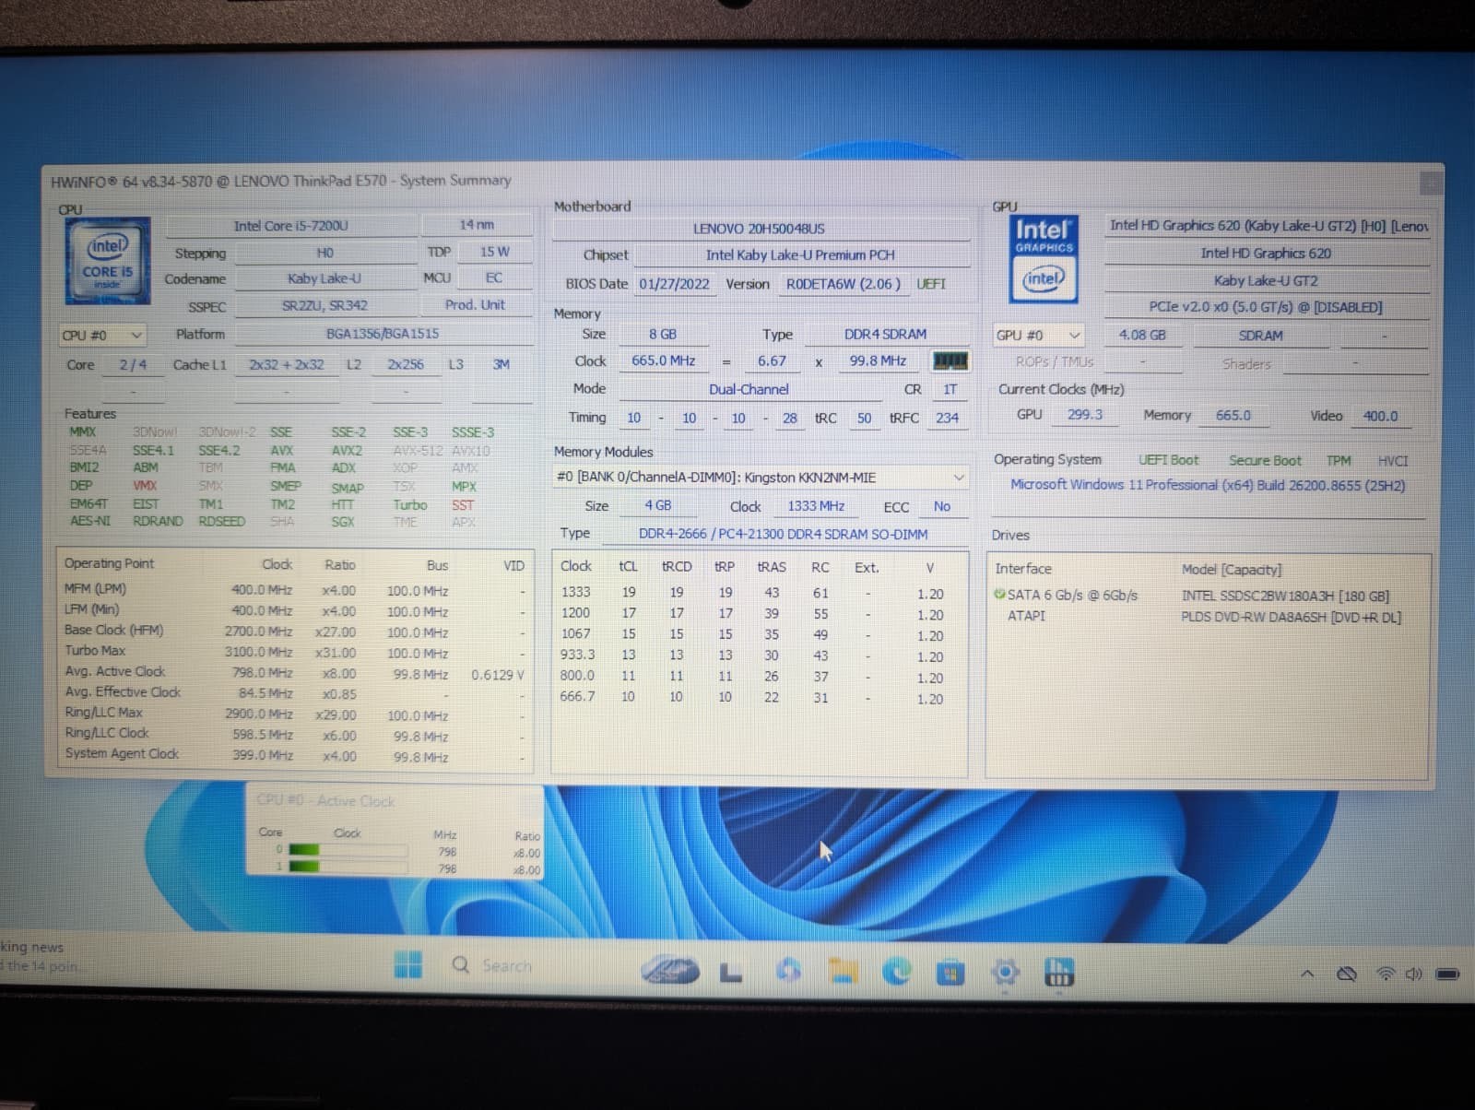Click the 14 nm process value
This screenshot has width=1475, height=1110.
[477, 224]
